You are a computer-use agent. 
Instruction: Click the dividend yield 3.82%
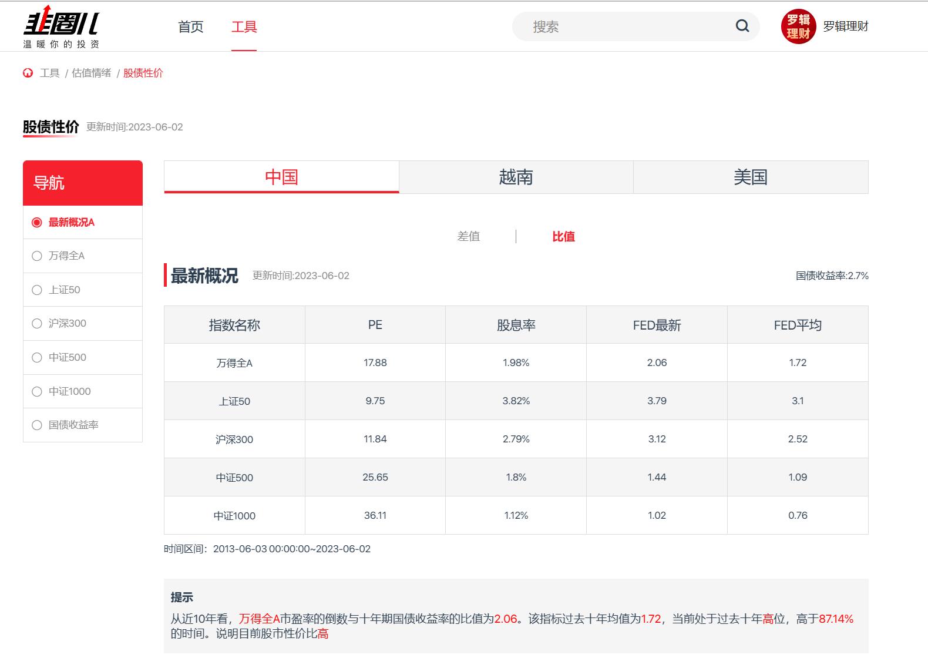click(x=516, y=401)
